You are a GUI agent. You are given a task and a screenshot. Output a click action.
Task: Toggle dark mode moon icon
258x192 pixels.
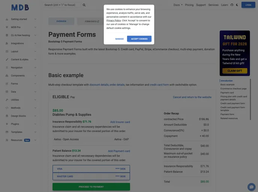pos(237,5)
